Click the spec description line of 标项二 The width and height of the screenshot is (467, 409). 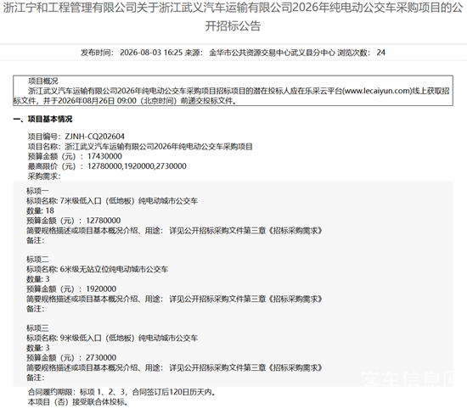[174, 299]
